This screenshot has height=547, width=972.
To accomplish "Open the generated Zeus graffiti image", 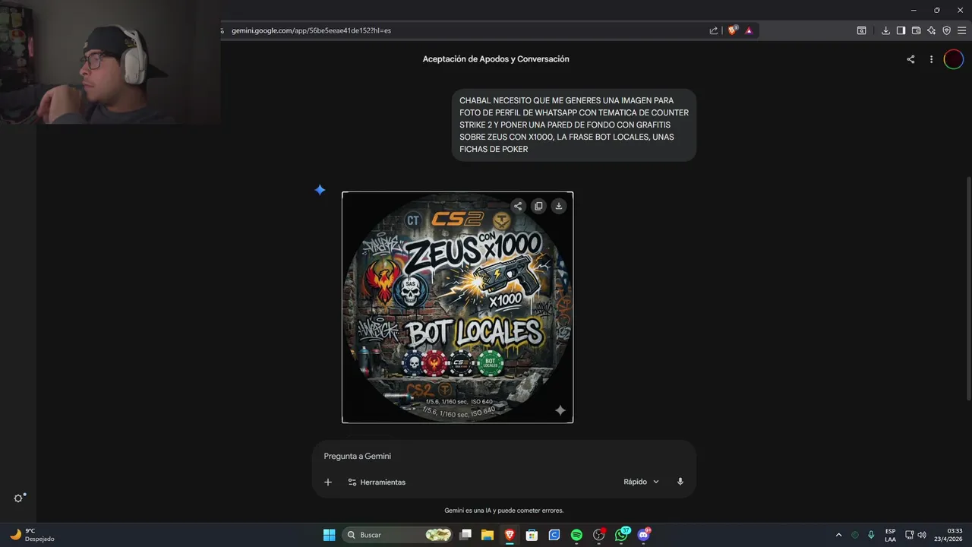I will 457,307.
